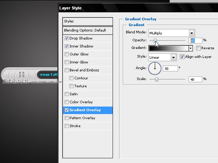Screen dimensions: 218x163
Task: Enable the Satin checkbox
Action: (x=66, y=94)
